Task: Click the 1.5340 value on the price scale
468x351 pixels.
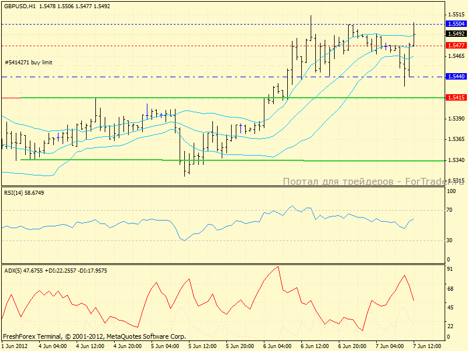Action: tap(456, 160)
